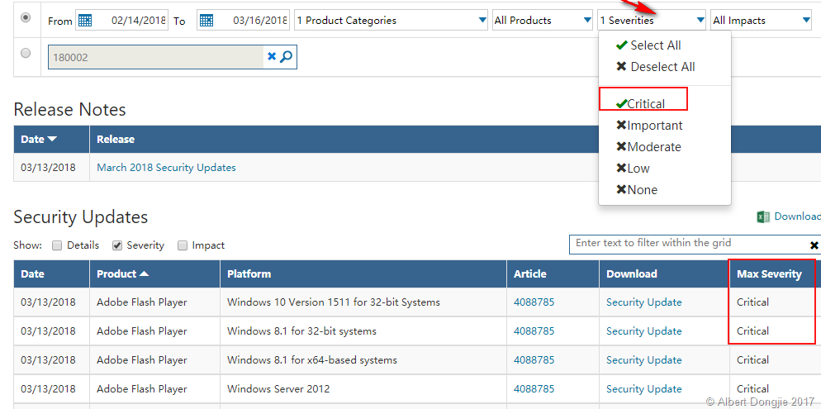821x409 pixels.
Task: Expand the All Impacts dropdown
Action: click(x=760, y=21)
